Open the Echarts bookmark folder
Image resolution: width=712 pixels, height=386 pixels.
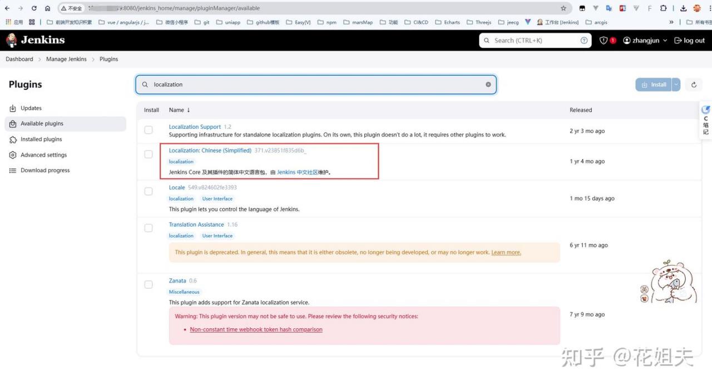[447, 22]
